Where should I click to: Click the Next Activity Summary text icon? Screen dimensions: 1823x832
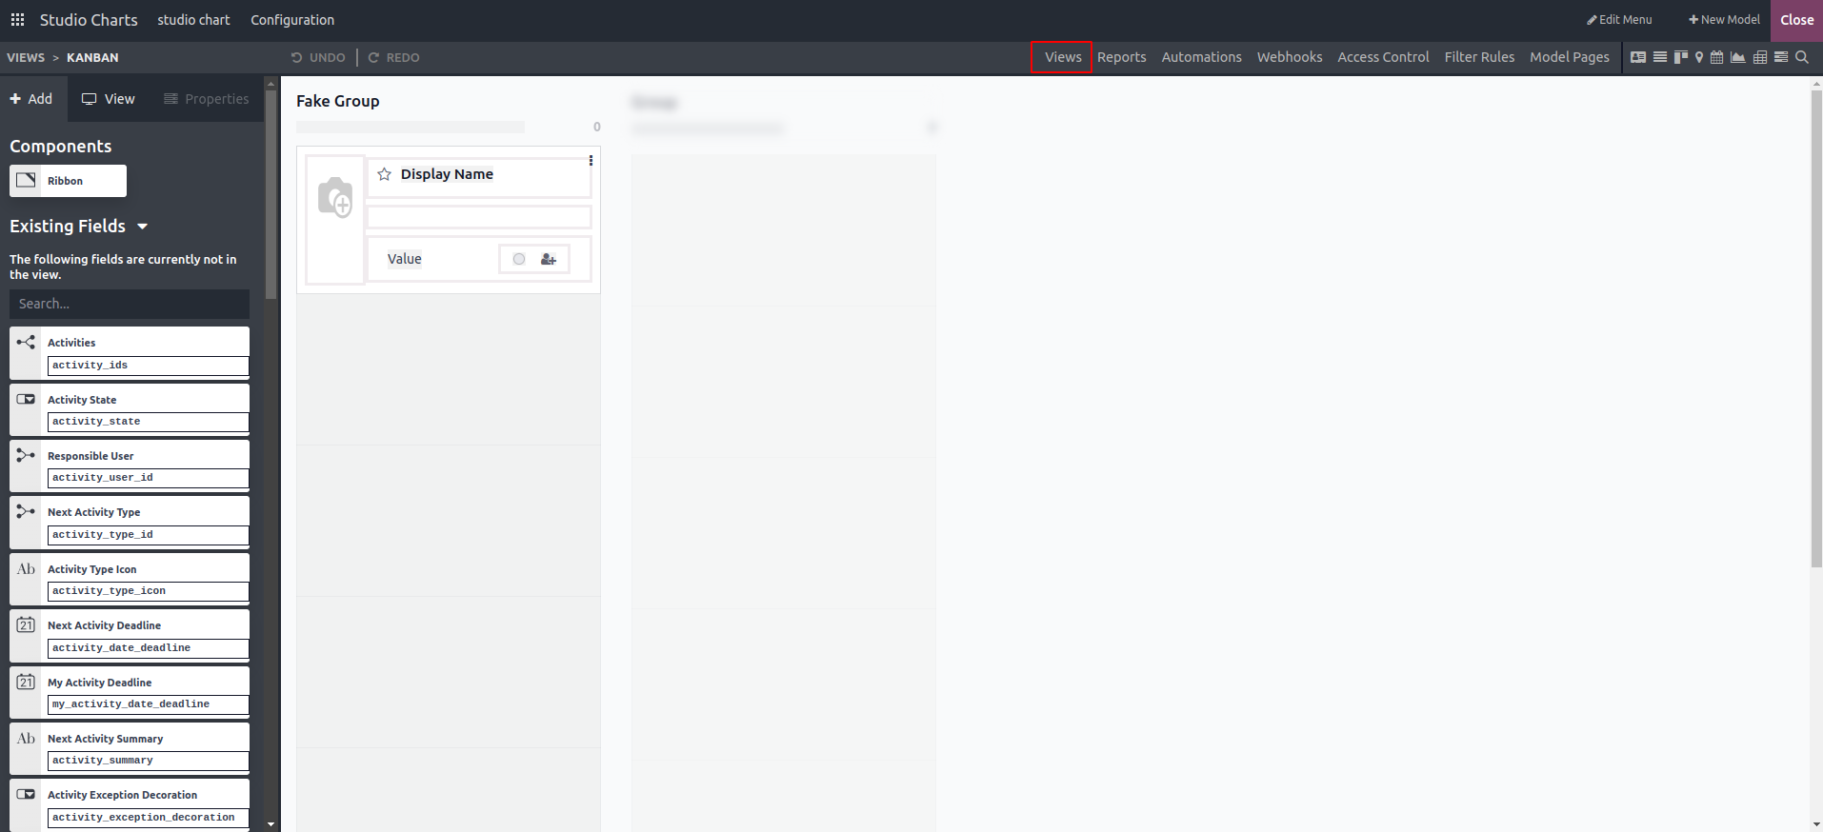pyautogui.click(x=26, y=738)
